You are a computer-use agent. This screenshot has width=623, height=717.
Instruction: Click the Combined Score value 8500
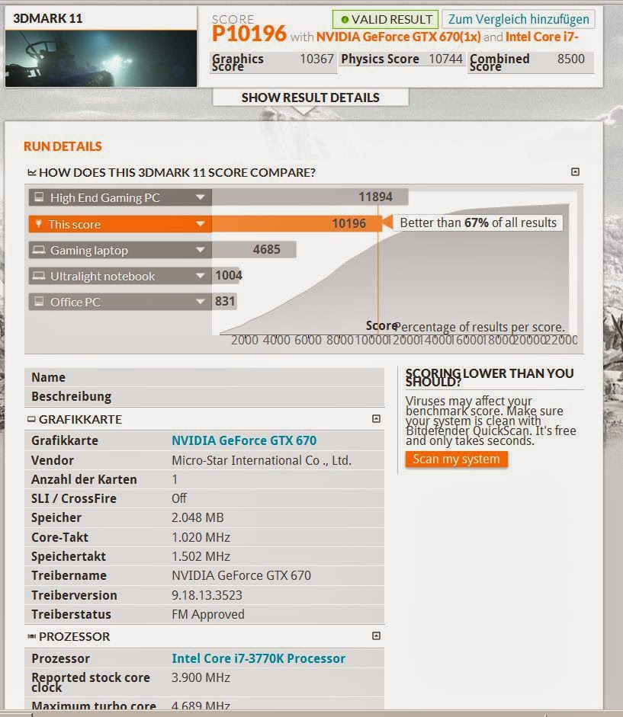[571, 59]
